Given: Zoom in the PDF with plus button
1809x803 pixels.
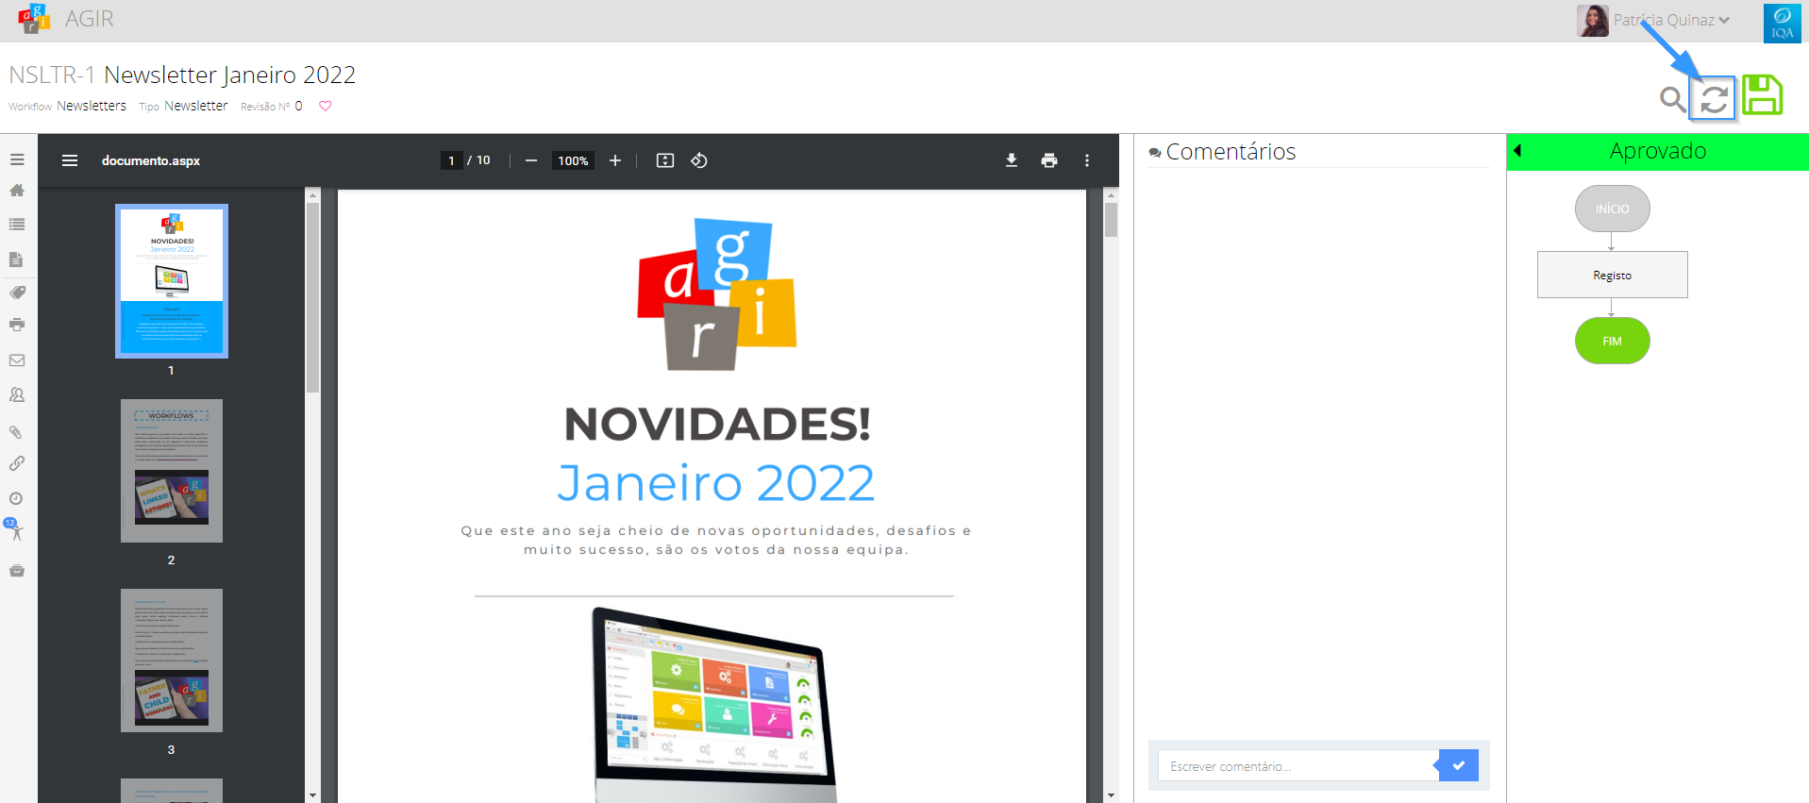Looking at the screenshot, I should click(x=615, y=160).
